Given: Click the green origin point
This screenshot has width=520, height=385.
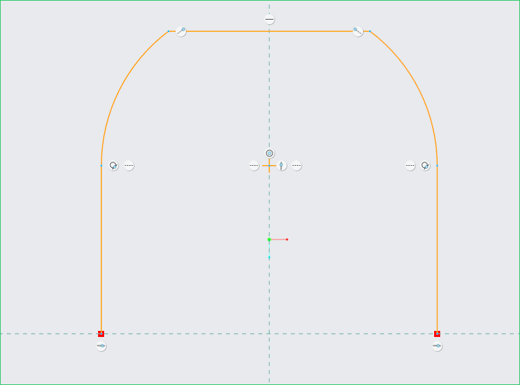Looking at the screenshot, I should click(x=269, y=240).
